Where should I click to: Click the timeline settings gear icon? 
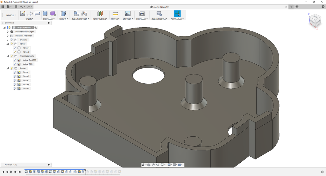coord(322,172)
